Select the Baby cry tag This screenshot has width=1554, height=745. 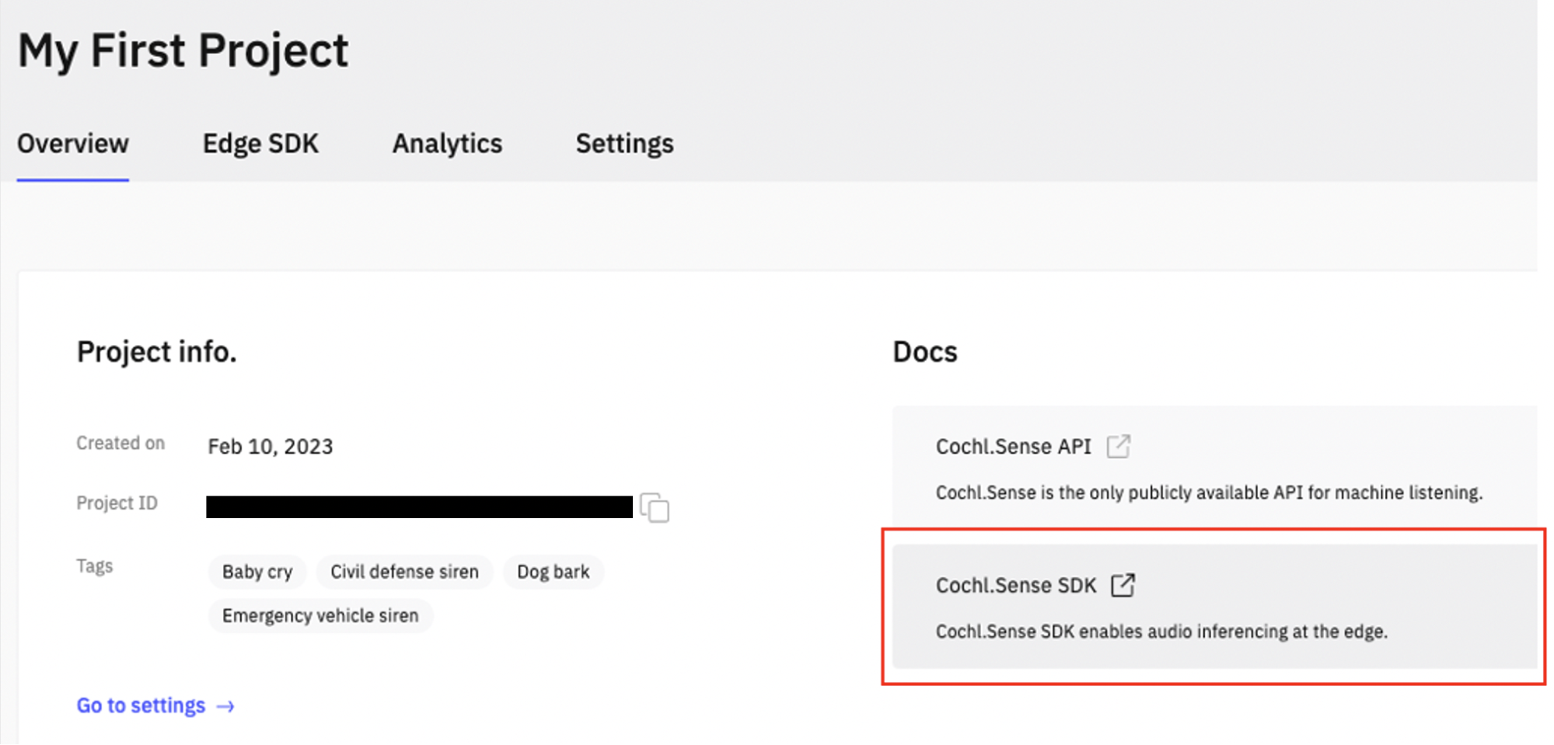(x=257, y=572)
